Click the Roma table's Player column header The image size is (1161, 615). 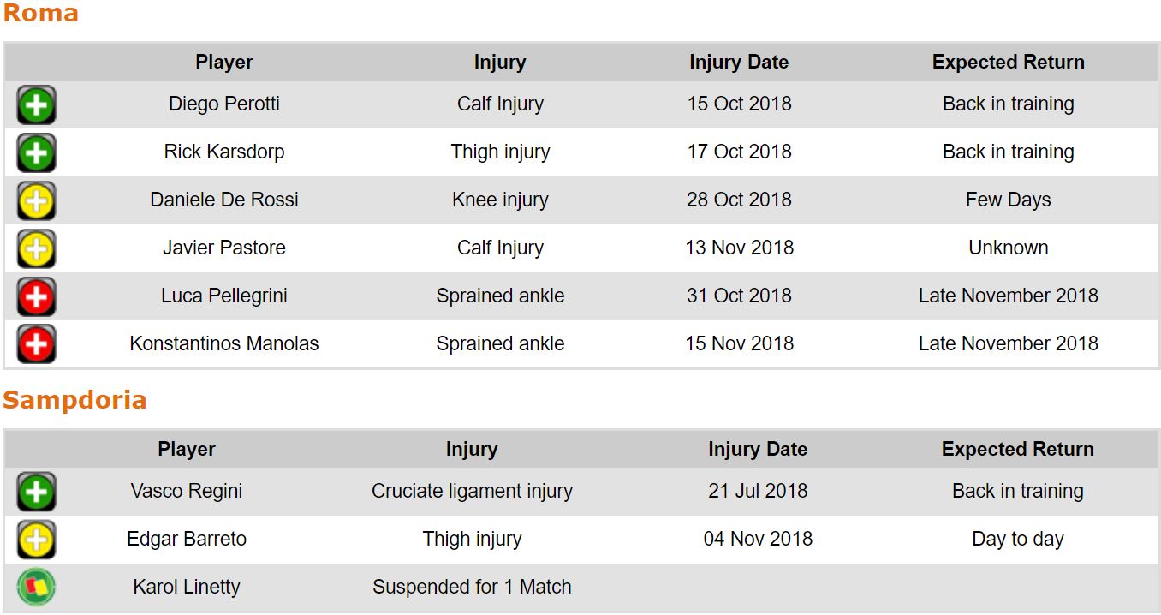224,63
